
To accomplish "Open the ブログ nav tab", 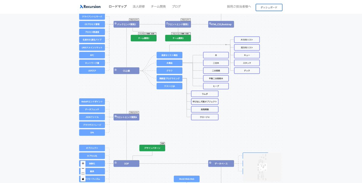I will 176,6.
